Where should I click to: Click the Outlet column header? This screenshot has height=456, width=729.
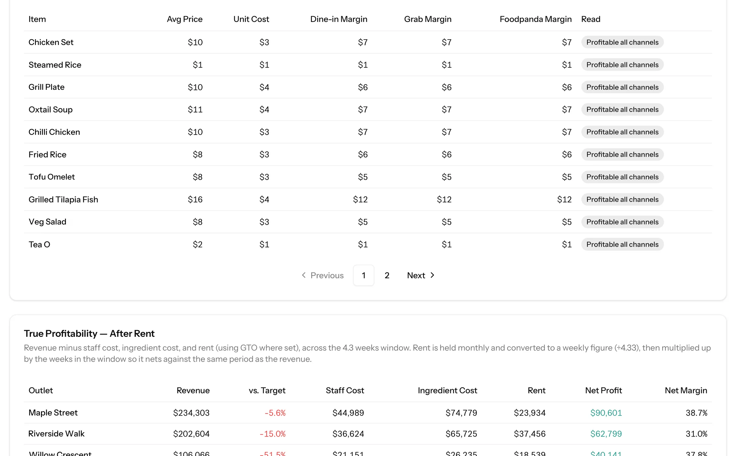(41, 390)
